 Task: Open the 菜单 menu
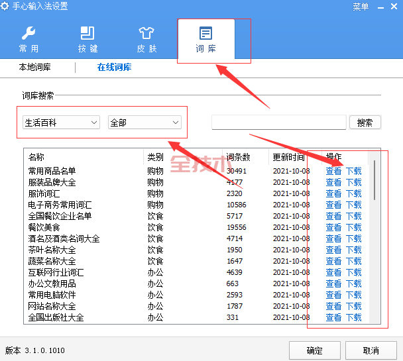(x=361, y=7)
